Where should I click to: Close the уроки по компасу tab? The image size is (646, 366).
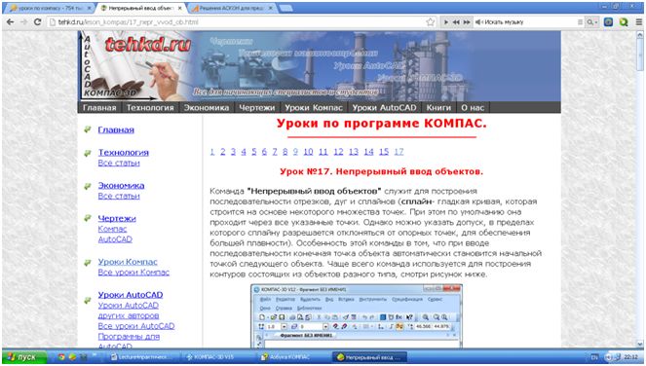89,8
